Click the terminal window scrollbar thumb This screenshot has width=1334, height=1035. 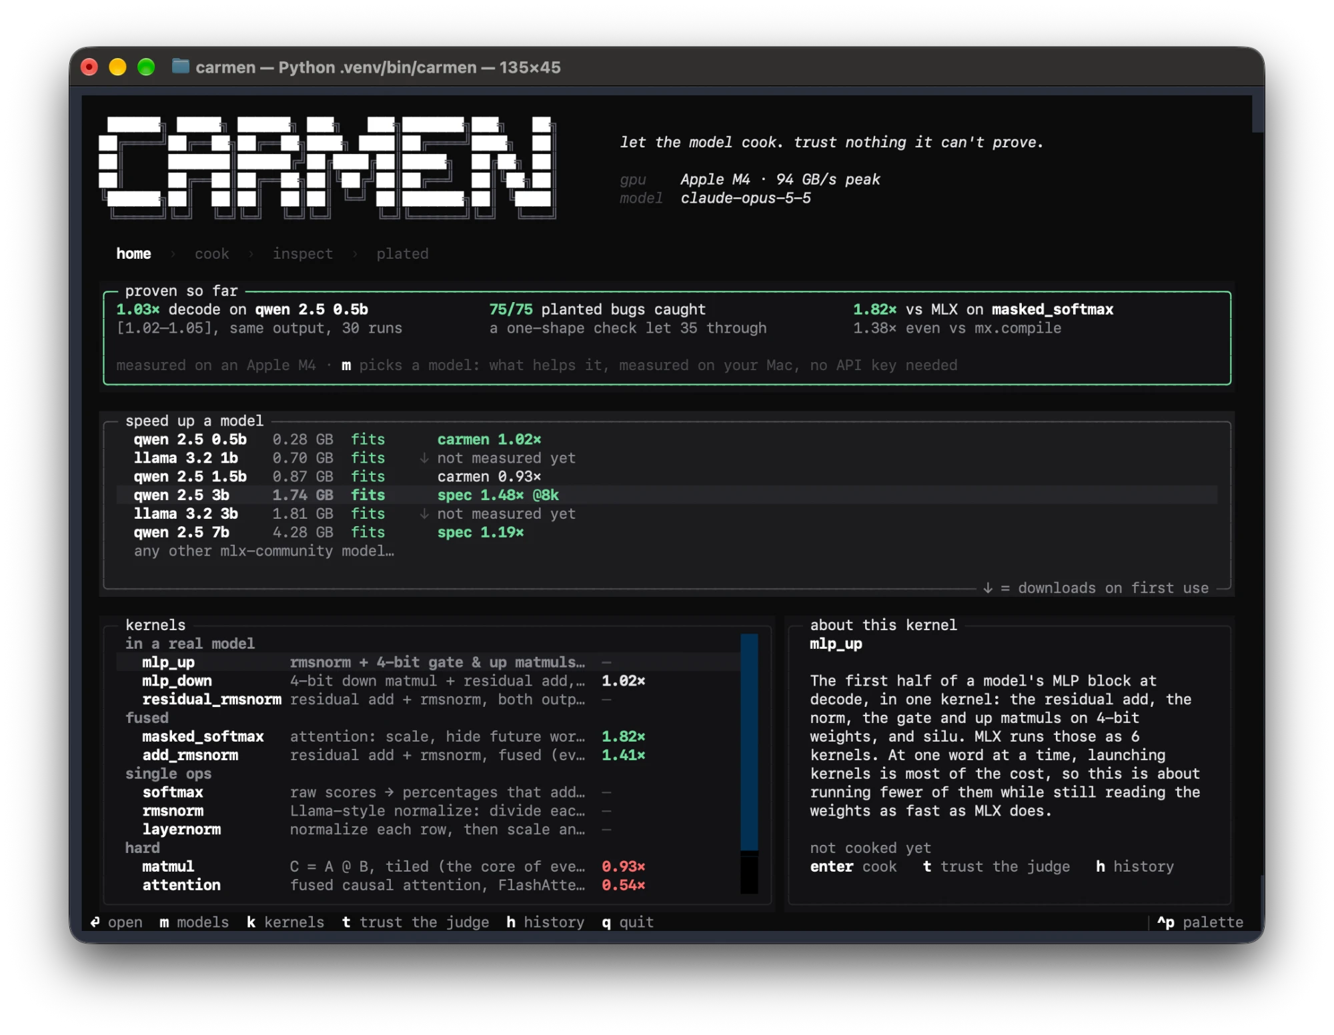coord(1258,113)
